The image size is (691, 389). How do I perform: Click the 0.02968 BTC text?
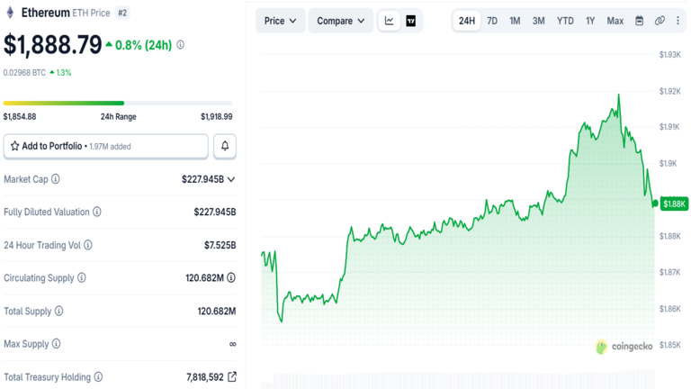pos(24,73)
